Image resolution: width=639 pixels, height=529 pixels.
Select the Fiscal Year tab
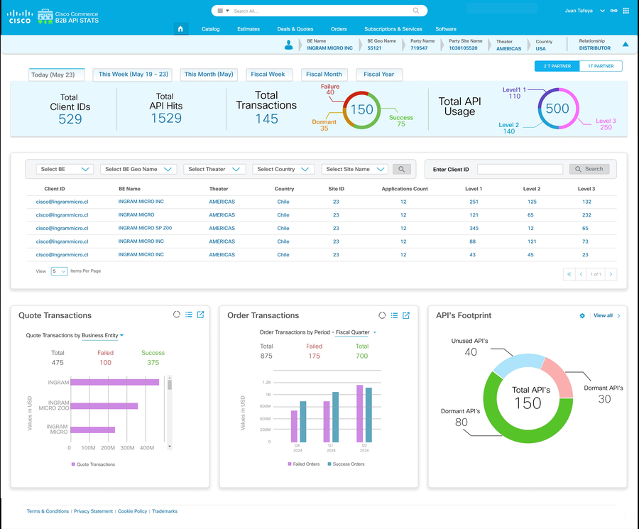[x=379, y=75]
